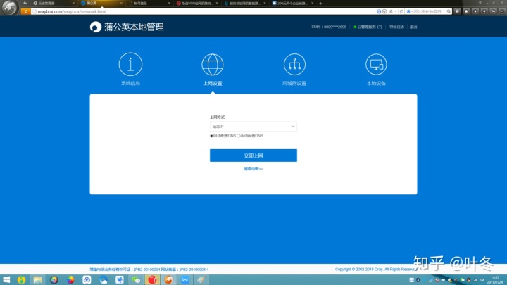Click the bookmark star in address bar
507x285 pixels.
point(391,11)
